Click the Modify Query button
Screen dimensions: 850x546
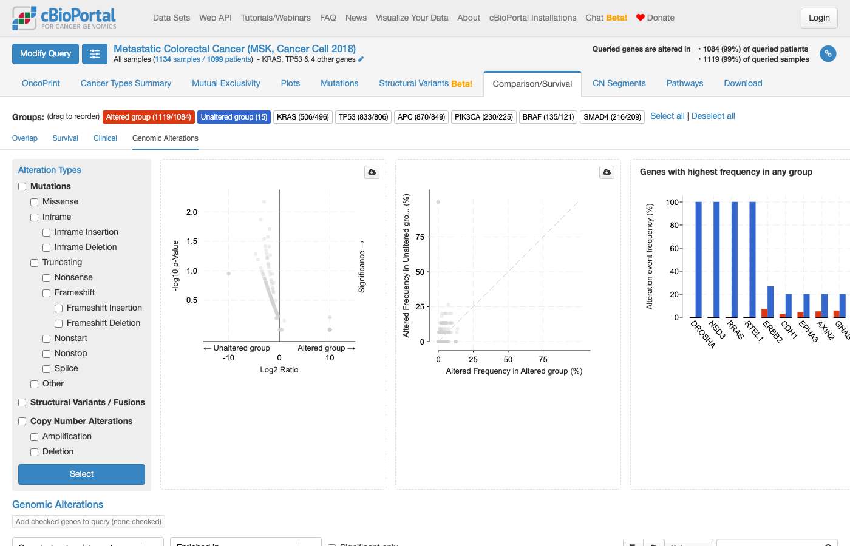[46, 54]
